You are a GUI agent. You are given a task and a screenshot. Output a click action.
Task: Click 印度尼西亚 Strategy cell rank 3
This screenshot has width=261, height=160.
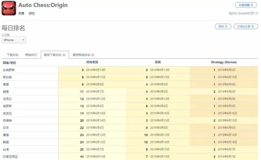pyautogui.click(x=224, y=157)
